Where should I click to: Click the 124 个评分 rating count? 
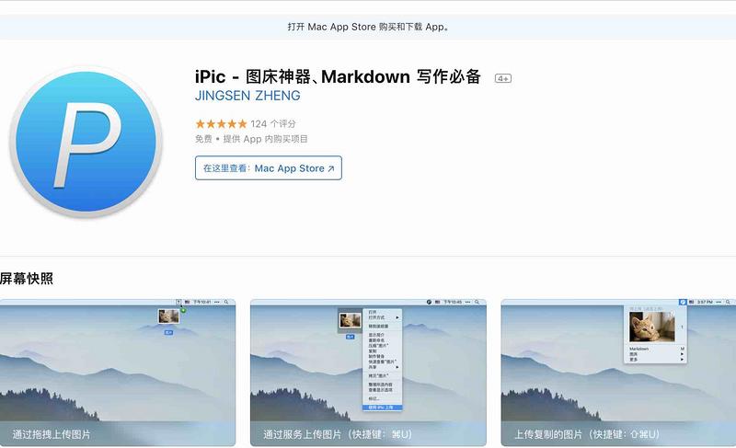pos(272,124)
